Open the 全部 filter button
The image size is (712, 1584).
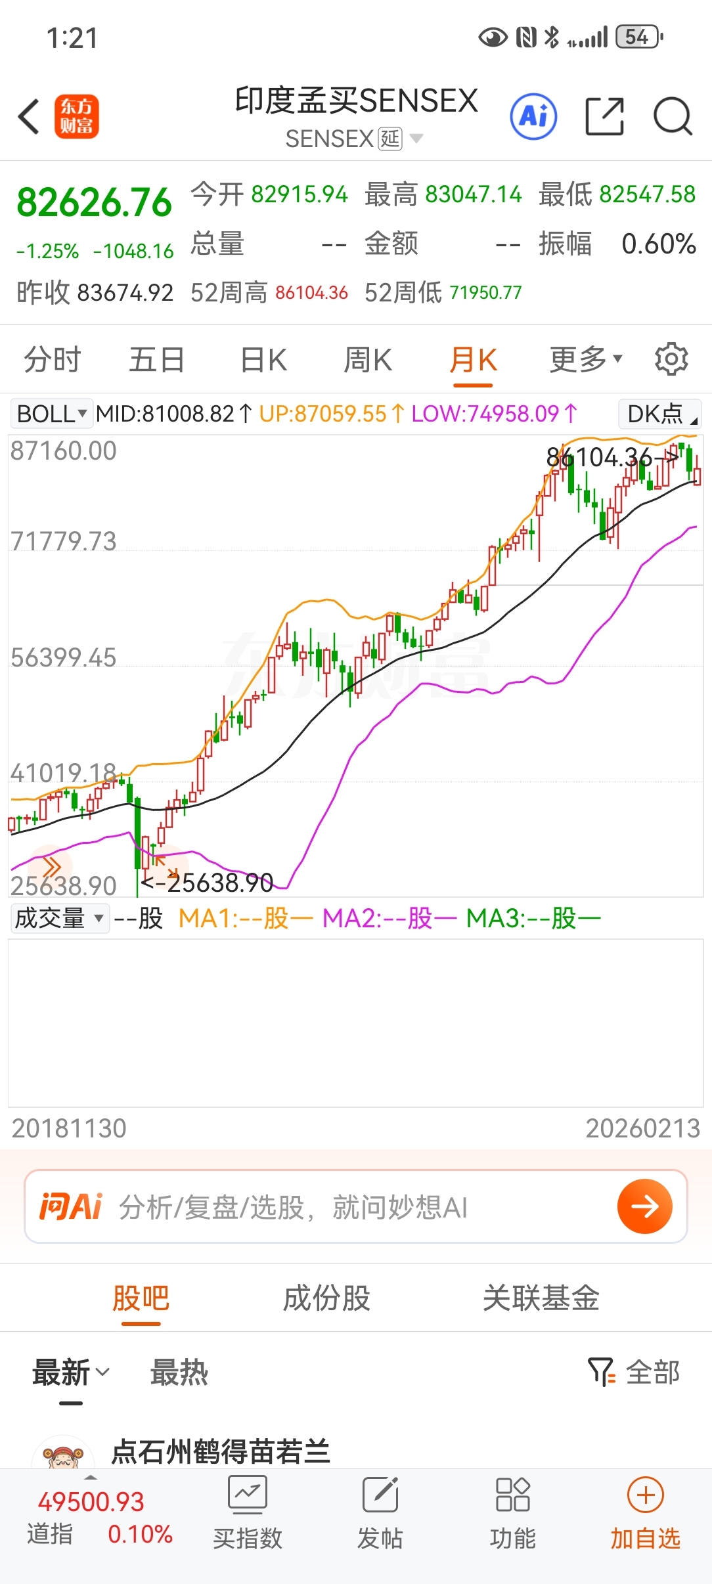click(x=634, y=1373)
